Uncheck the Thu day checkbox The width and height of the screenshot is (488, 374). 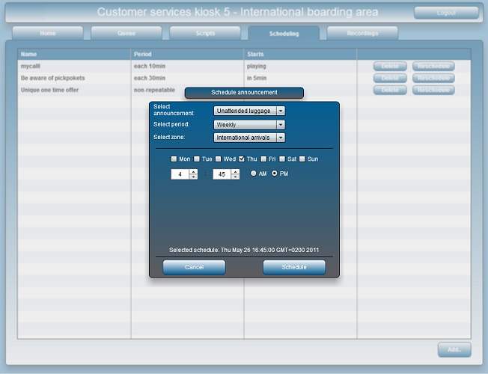pyautogui.click(x=242, y=159)
